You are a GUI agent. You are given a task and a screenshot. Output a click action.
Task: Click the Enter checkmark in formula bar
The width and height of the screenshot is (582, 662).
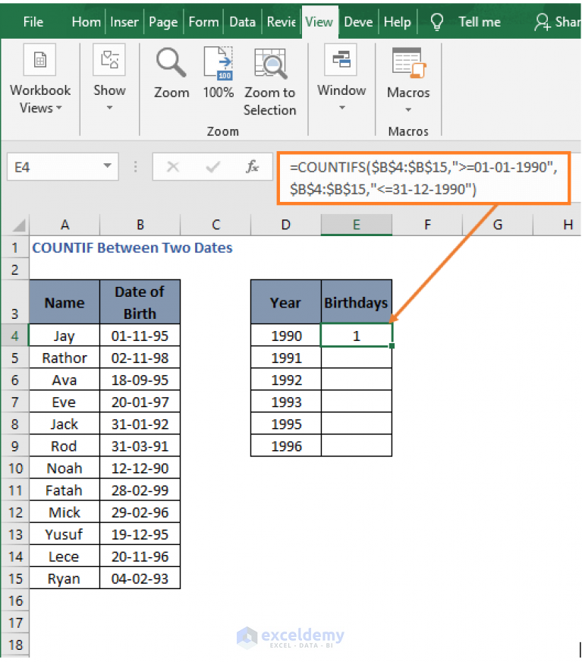pos(212,167)
